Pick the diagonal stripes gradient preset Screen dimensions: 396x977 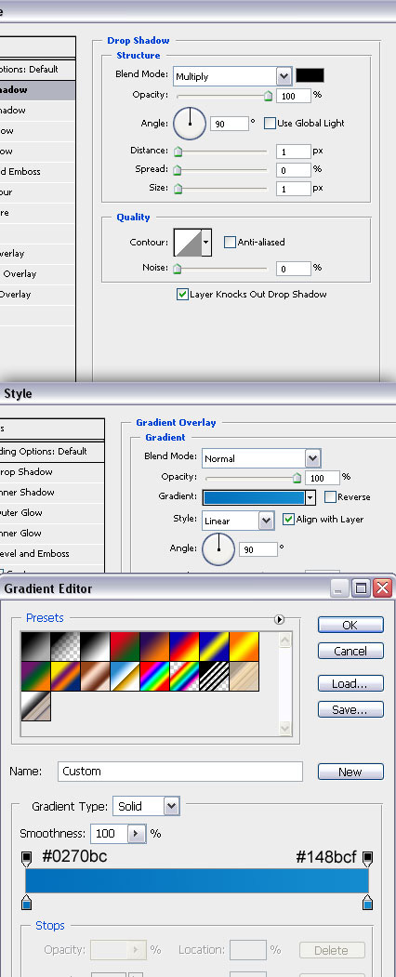tap(215, 676)
